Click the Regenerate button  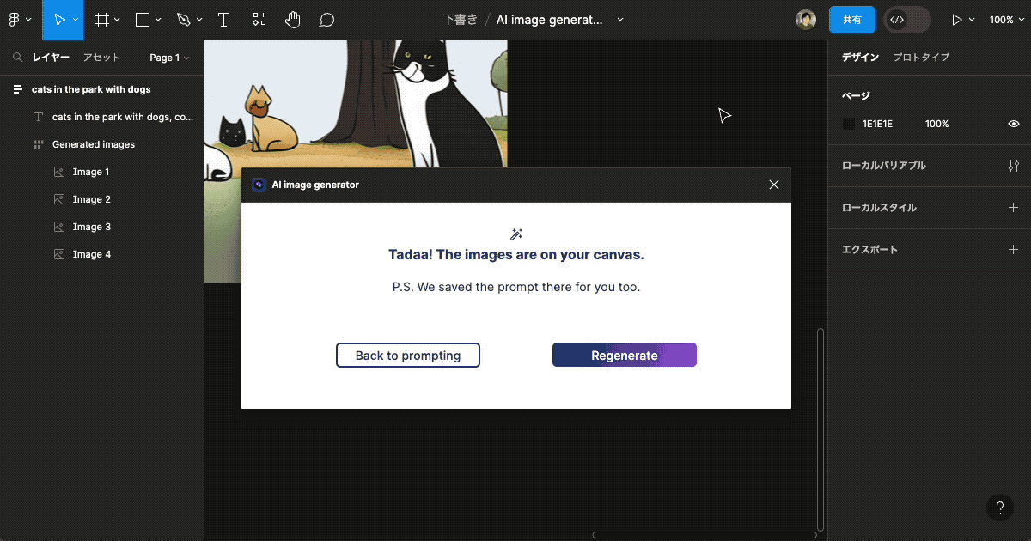point(624,355)
